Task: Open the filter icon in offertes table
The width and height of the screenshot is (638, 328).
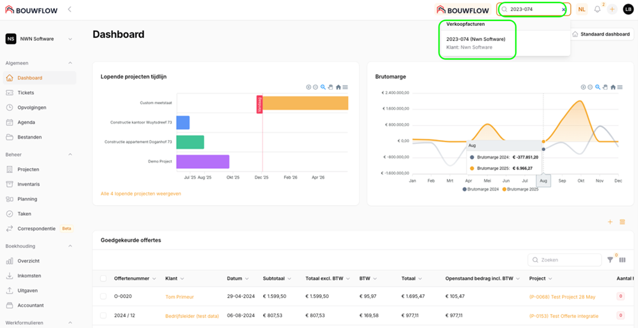Action: [610, 260]
